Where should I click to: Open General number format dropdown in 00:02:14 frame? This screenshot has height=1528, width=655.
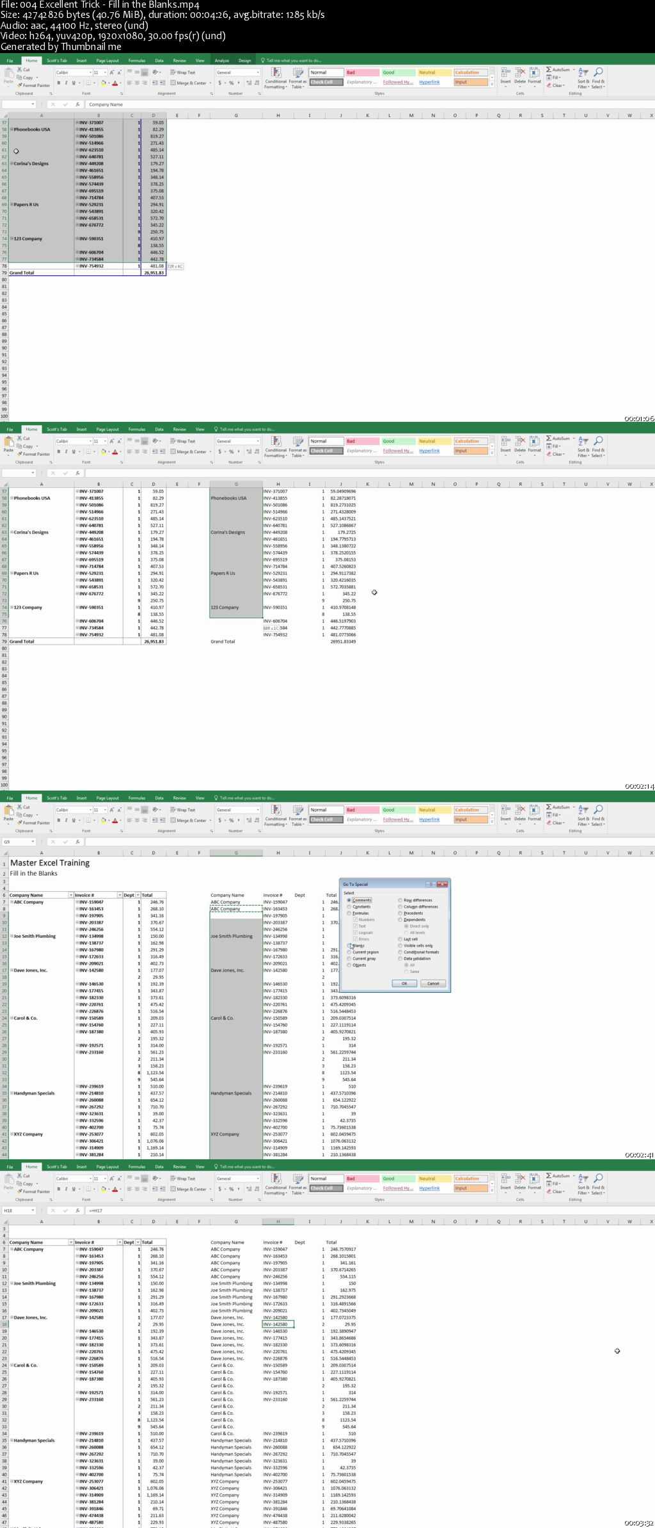coord(258,441)
